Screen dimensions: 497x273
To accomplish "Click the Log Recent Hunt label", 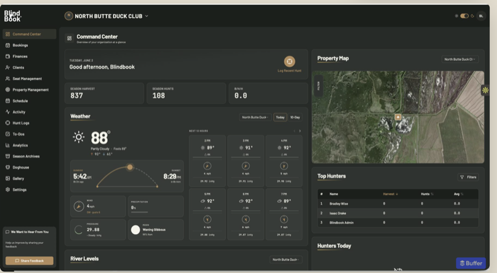I will 289,71.
